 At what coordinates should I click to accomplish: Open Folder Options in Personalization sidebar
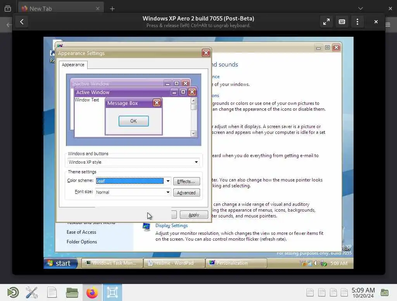[82, 241]
